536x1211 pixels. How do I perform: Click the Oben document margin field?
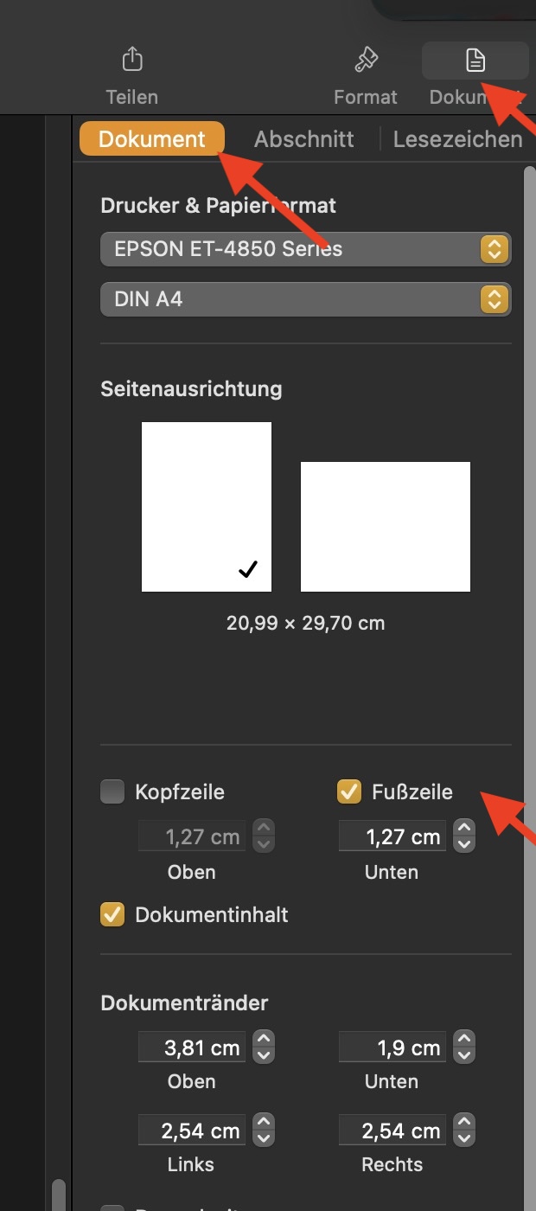192,1048
